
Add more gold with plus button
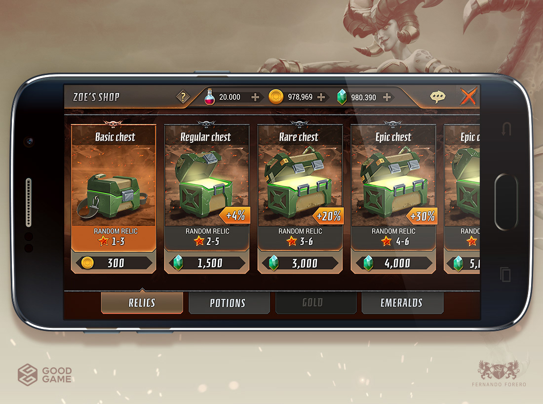[321, 97]
